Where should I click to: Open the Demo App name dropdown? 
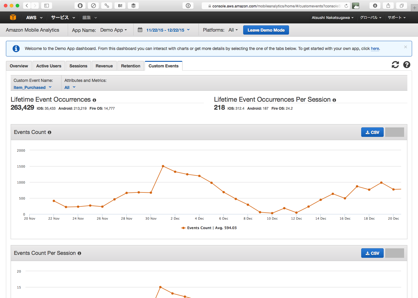(x=114, y=30)
